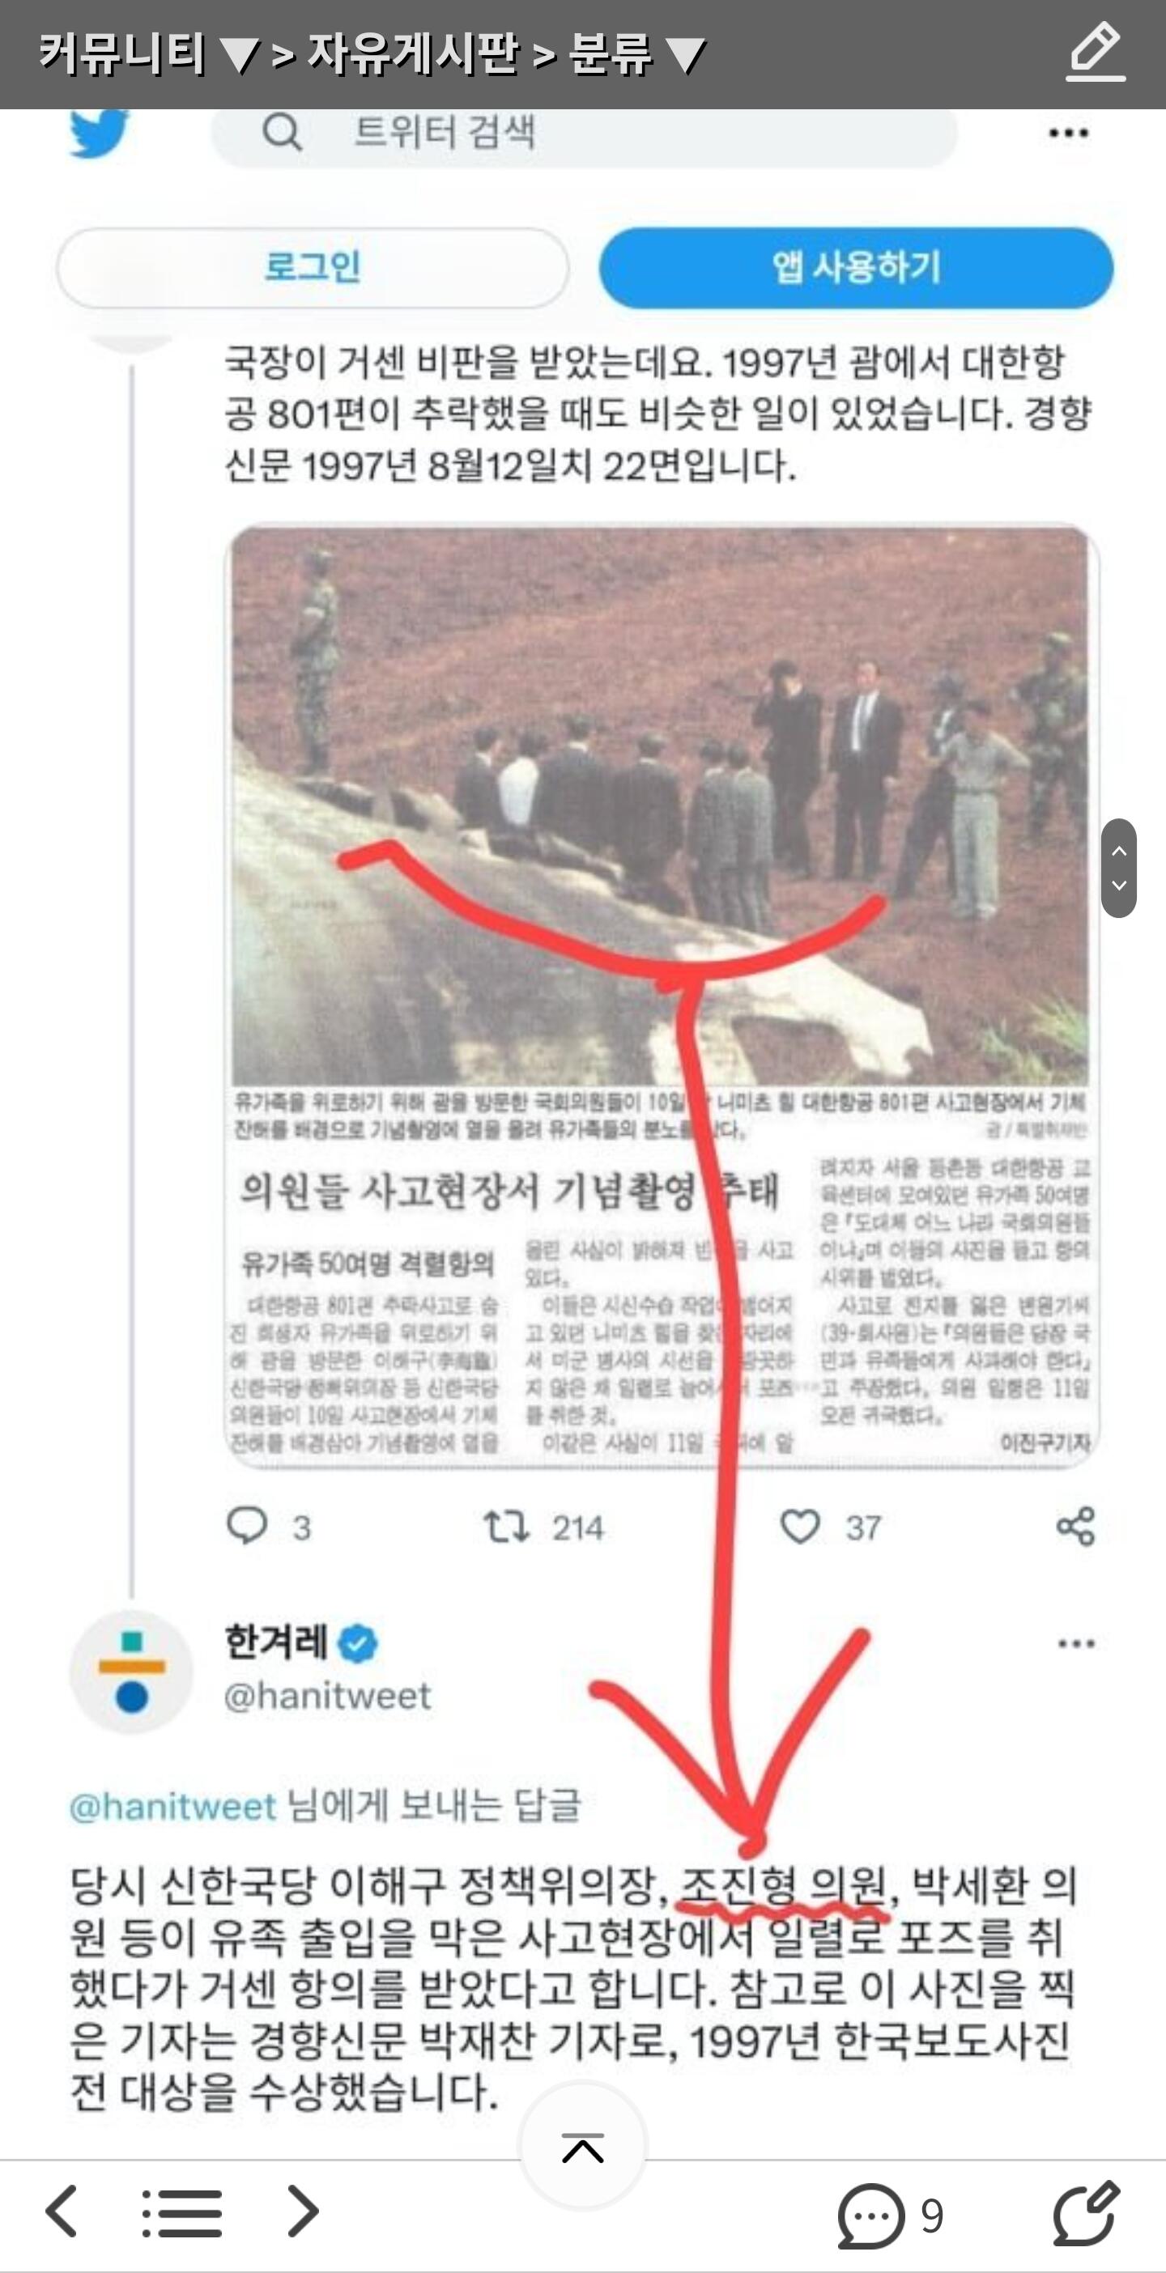The width and height of the screenshot is (1166, 2273).
Task: Click the @hanitweet reply mention link
Action: pos(173,1806)
